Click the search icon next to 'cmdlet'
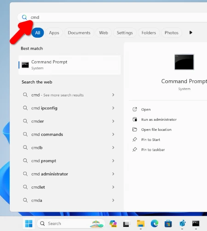207x231 pixels. coord(25,187)
